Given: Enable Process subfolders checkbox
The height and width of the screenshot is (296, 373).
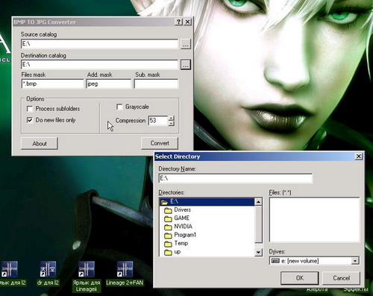Looking at the screenshot, I should pos(30,109).
